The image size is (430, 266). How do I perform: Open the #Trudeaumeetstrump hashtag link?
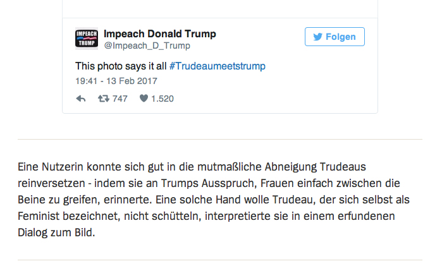pyautogui.click(x=217, y=66)
